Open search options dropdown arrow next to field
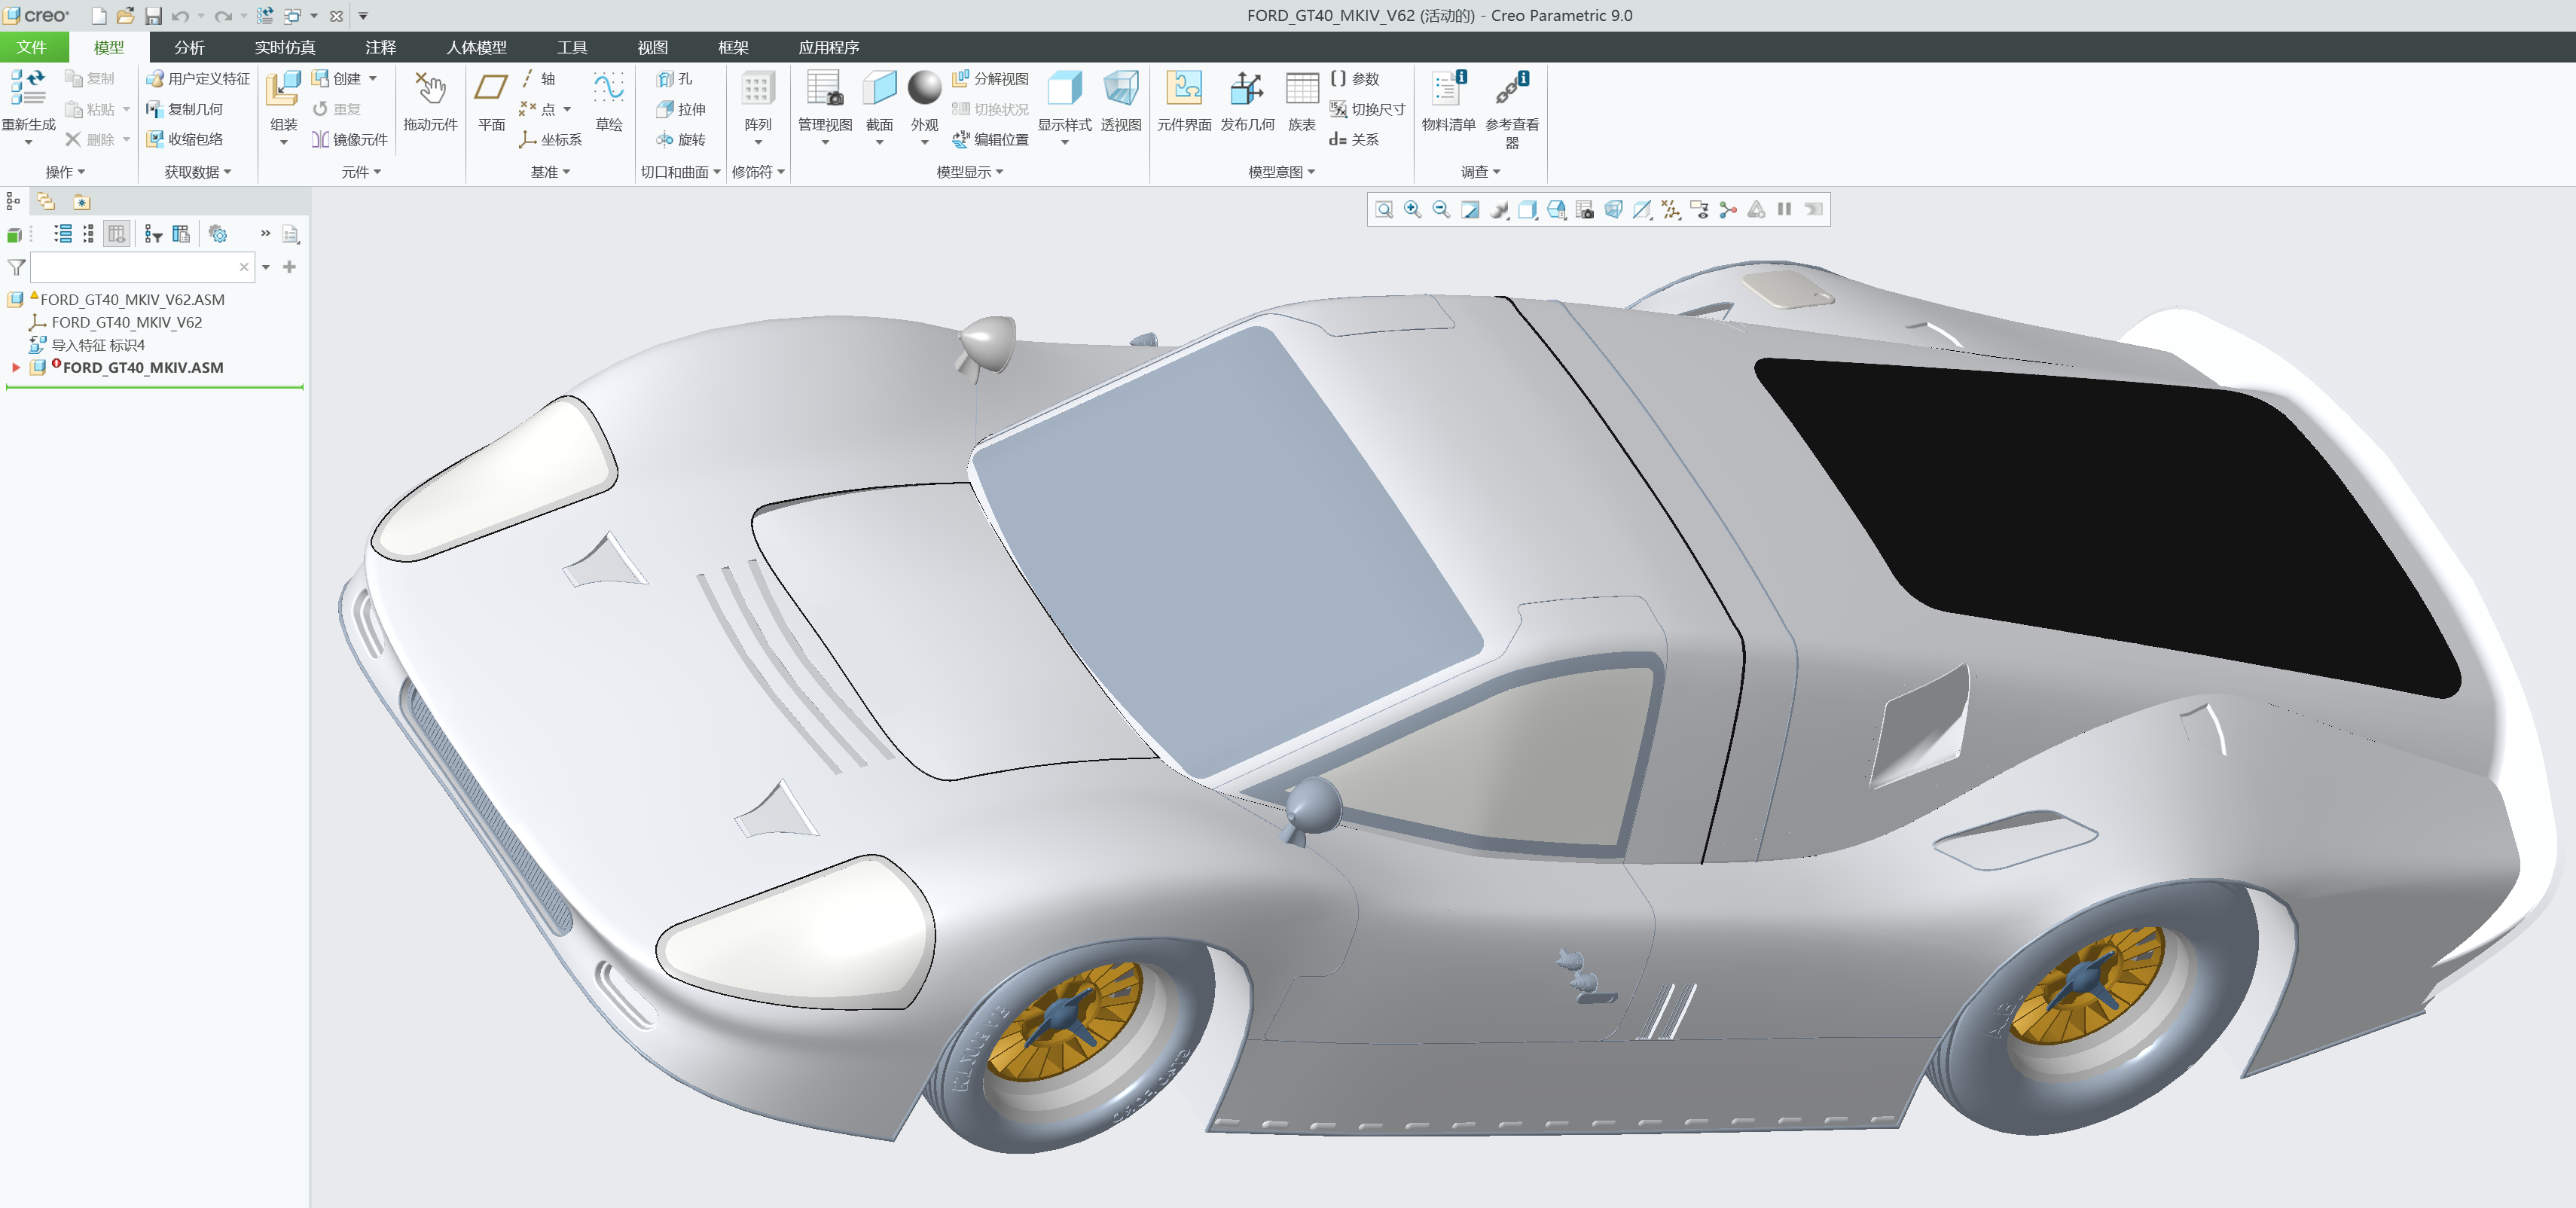This screenshot has height=1208, width=2576. [x=266, y=267]
